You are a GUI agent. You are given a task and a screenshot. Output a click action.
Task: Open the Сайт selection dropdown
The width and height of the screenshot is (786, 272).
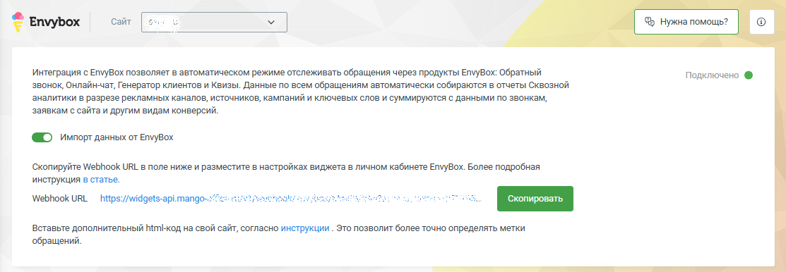[214, 22]
